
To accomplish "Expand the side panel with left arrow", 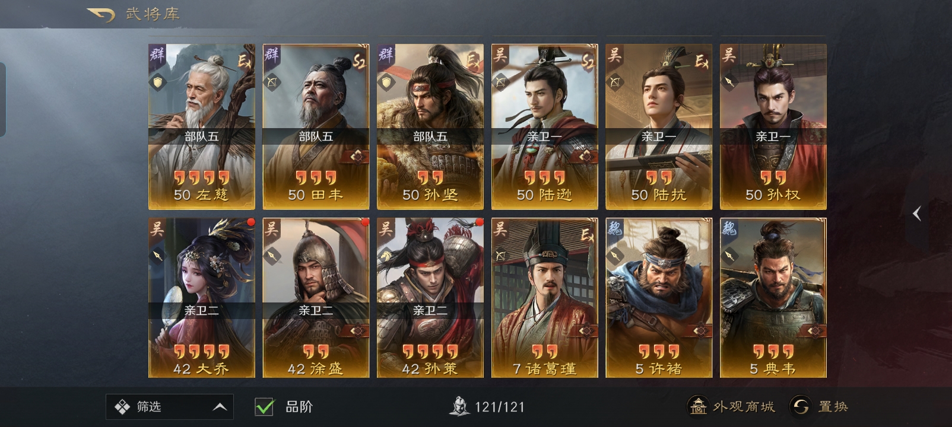I will [x=917, y=213].
